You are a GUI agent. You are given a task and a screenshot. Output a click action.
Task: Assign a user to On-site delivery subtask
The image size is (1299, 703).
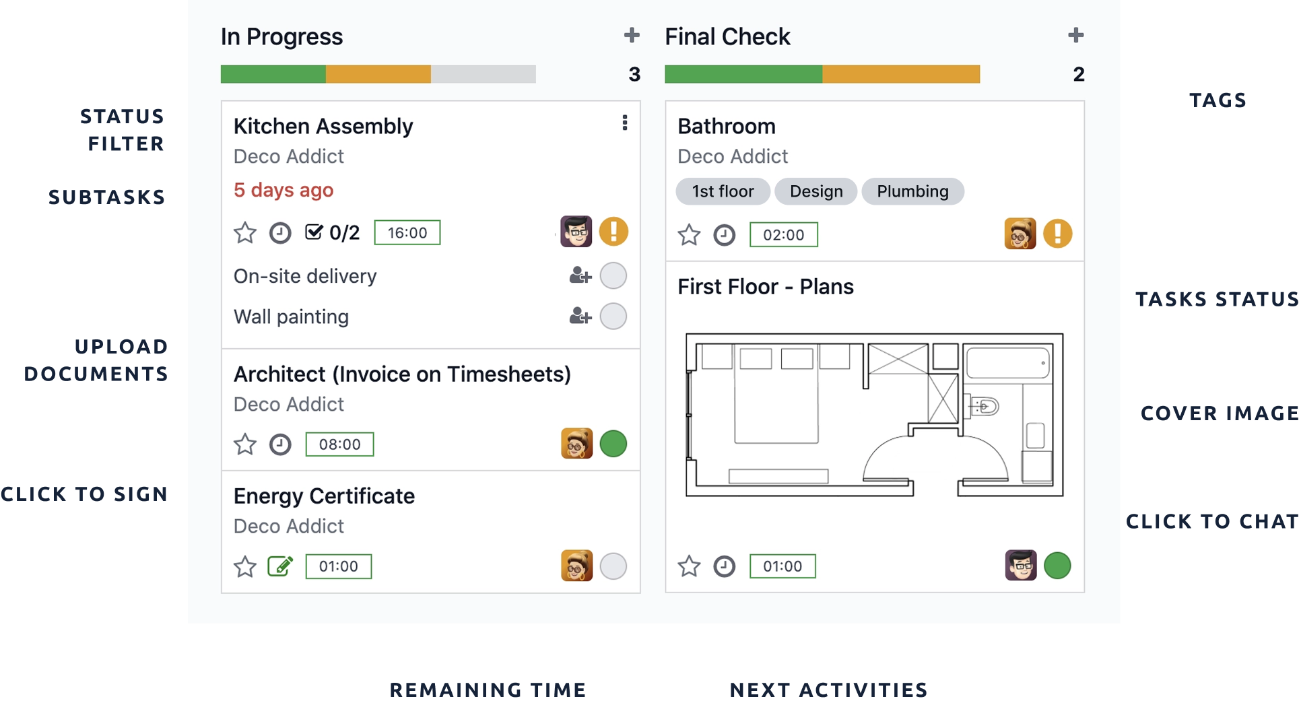580,275
